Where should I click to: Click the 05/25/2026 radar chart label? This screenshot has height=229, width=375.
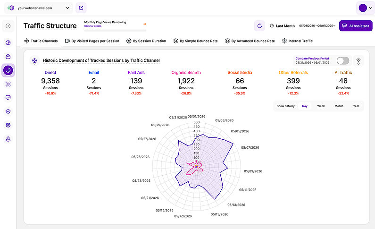point(141,157)
